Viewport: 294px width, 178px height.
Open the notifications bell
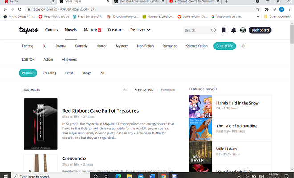pyautogui.click(x=233, y=30)
